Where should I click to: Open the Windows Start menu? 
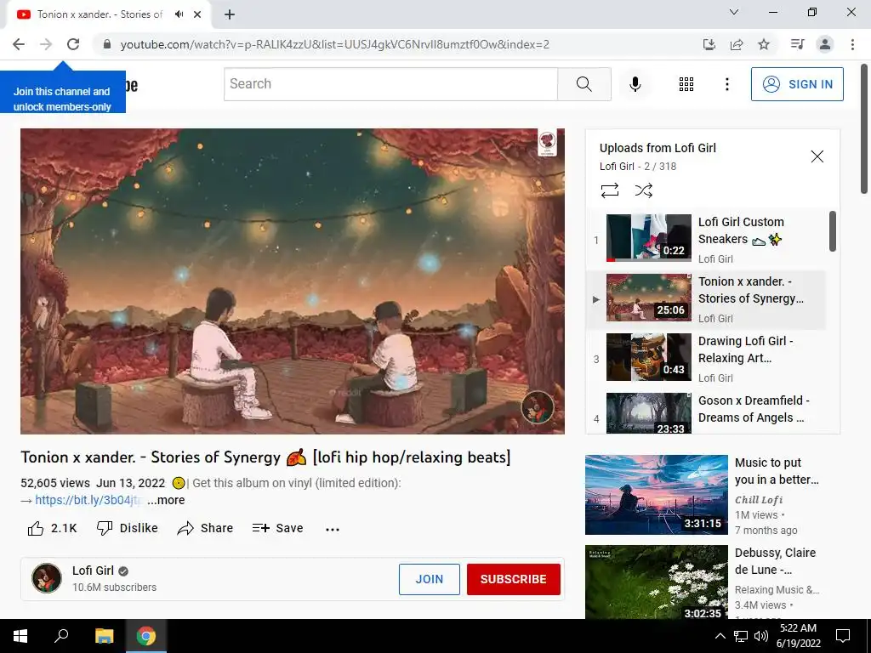pos(20,636)
